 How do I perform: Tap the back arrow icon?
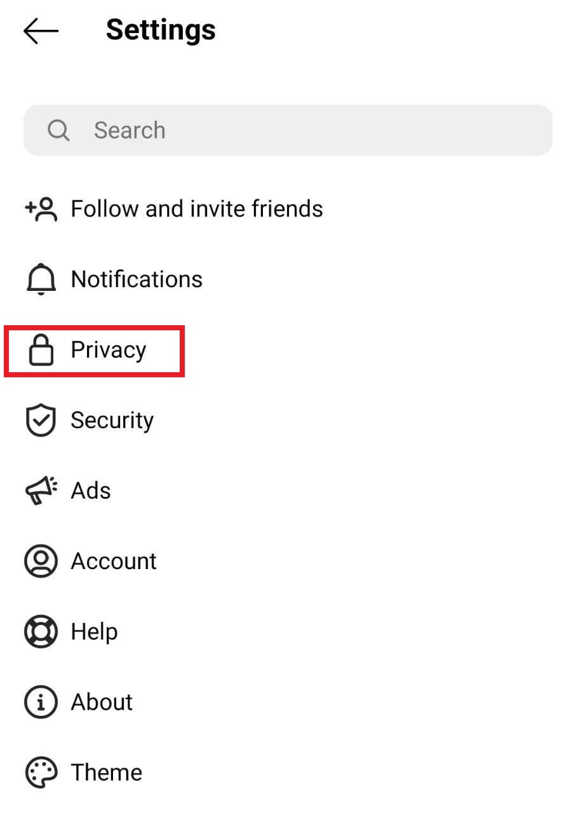pyautogui.click(x=41, y=30)
